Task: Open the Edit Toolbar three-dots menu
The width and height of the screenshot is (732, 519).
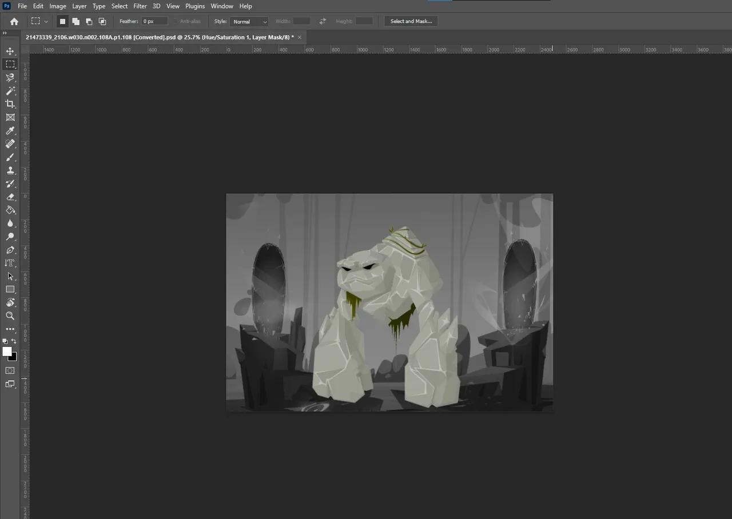Action: 10,329
